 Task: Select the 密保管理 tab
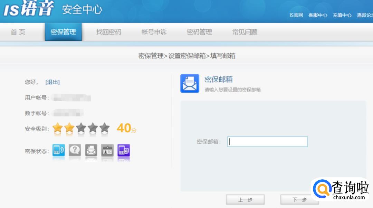(63, 32)
